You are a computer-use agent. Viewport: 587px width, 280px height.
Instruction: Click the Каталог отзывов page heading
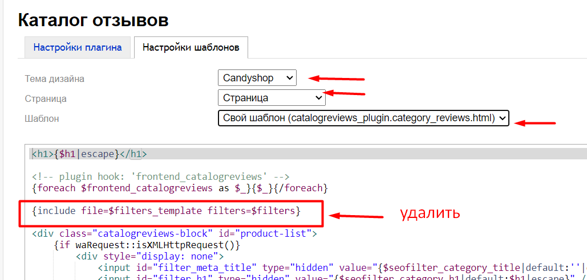pos(94,20)
